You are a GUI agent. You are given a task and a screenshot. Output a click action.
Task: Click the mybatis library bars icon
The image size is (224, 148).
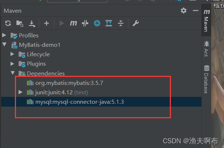(x=30, y=83)
